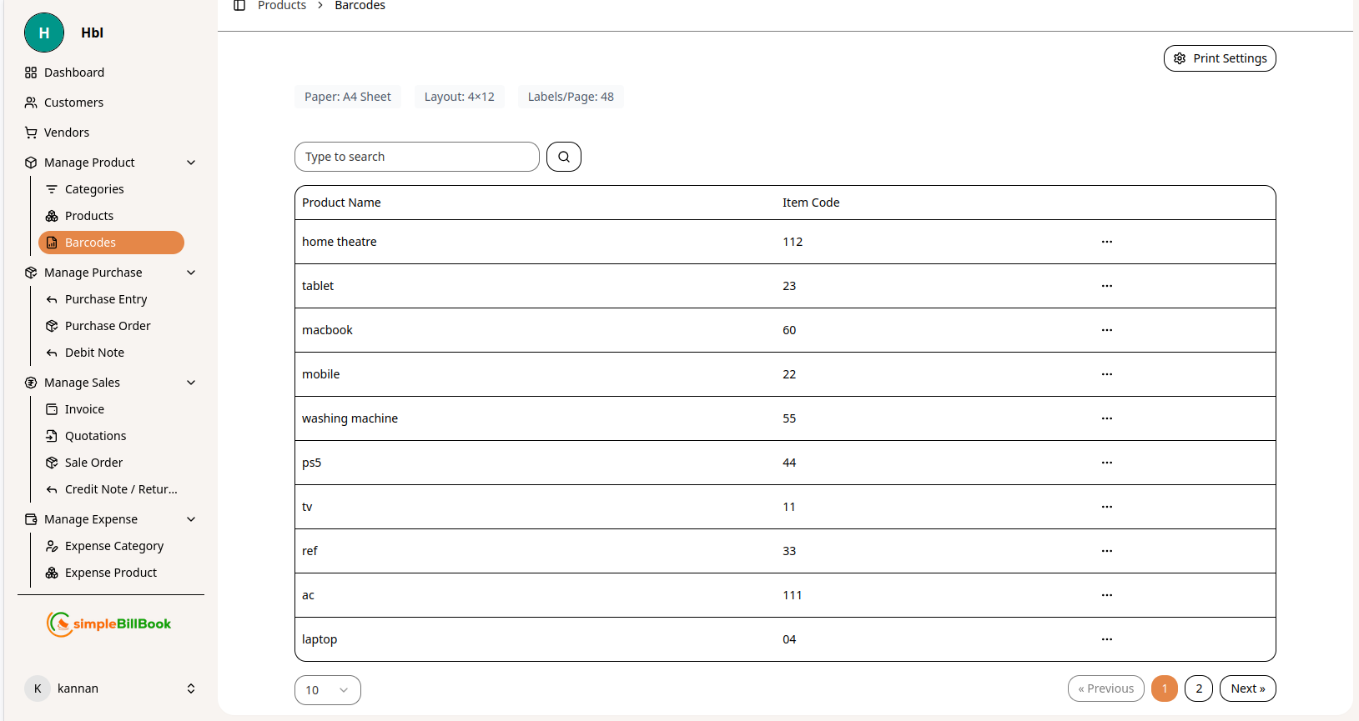Open three-dot menu for laptop row
Screen dimensions: 1359x721
coord(1106,639)
